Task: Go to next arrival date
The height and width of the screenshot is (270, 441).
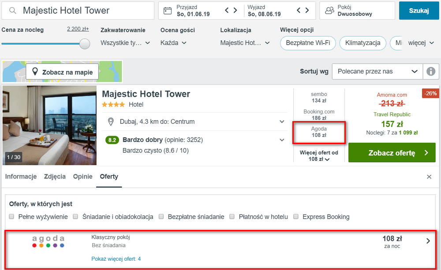Action: (235, 11)
